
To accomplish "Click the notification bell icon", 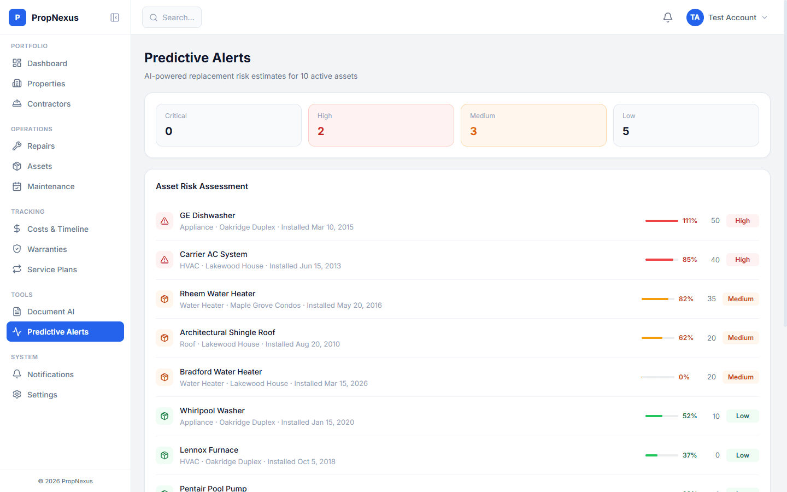I will pyautogui.click(x=667, y=17).
